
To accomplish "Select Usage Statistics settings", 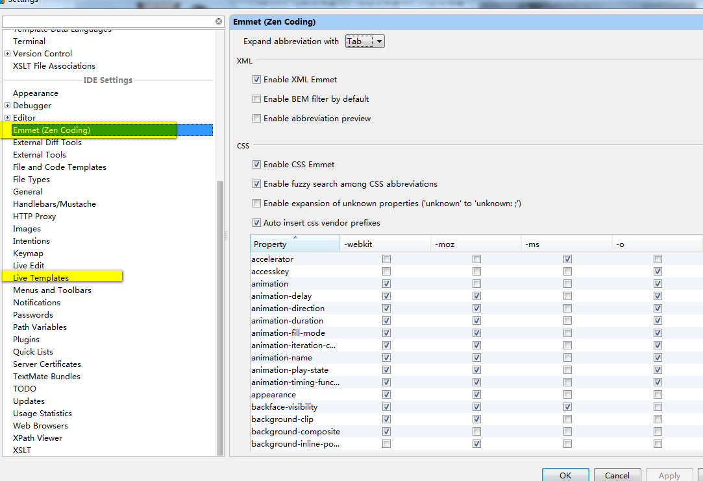I will pos(43,414).
